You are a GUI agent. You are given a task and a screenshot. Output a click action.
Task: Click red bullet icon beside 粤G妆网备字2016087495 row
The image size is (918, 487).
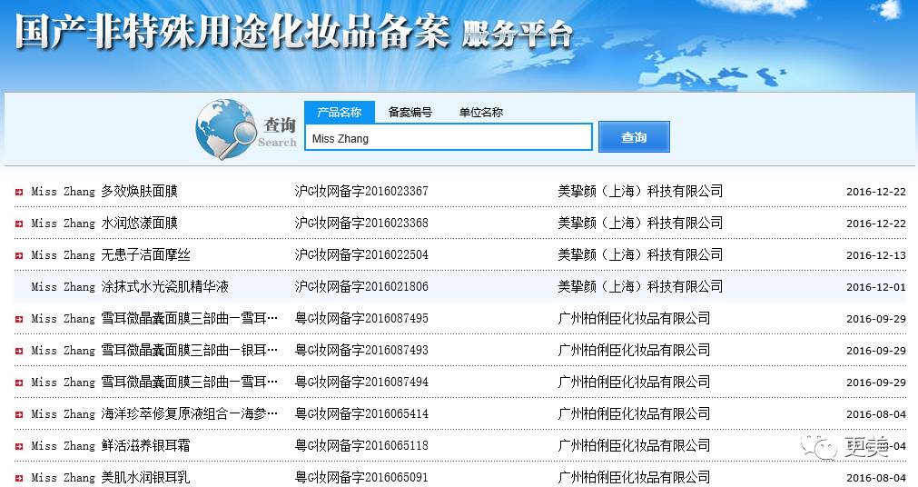[19, 319]
